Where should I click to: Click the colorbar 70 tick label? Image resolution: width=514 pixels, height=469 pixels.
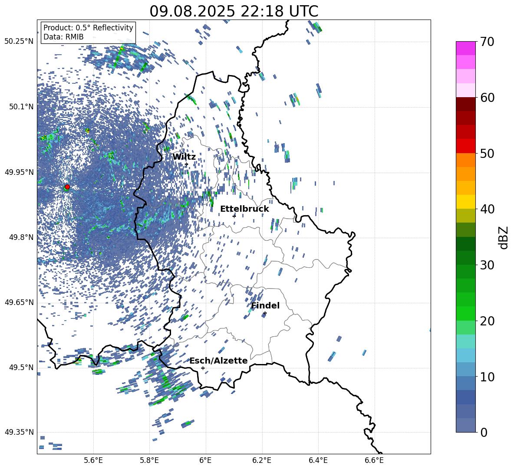pos(487,42)
